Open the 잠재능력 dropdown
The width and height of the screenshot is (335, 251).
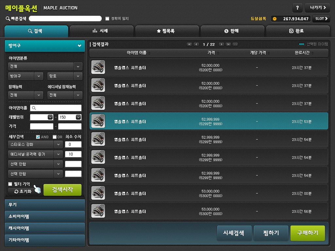(x=26, y=95)
